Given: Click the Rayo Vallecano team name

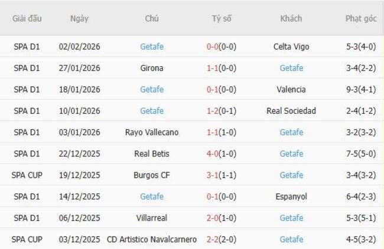Looking at the screenshot, I should (x=152, y=132).
